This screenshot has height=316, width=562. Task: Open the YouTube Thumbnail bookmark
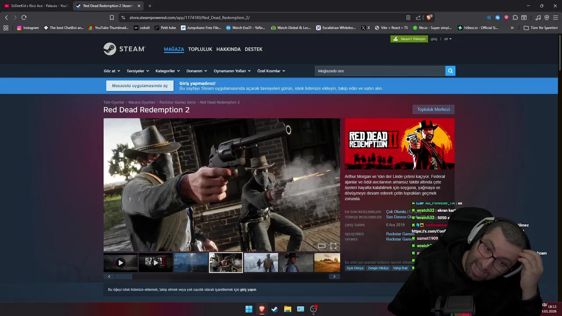click(108, 28)
